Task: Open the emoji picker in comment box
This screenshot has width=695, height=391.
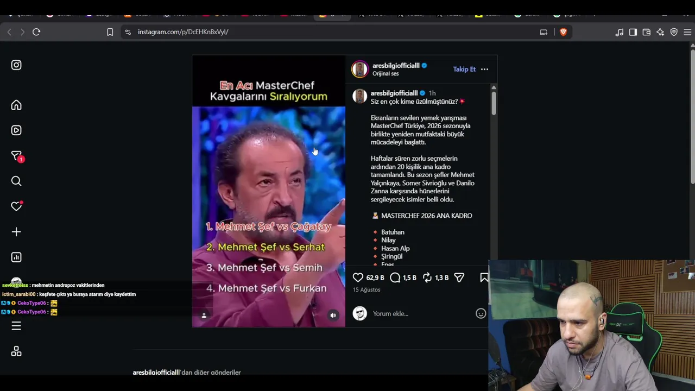Action: pos(481,313)
